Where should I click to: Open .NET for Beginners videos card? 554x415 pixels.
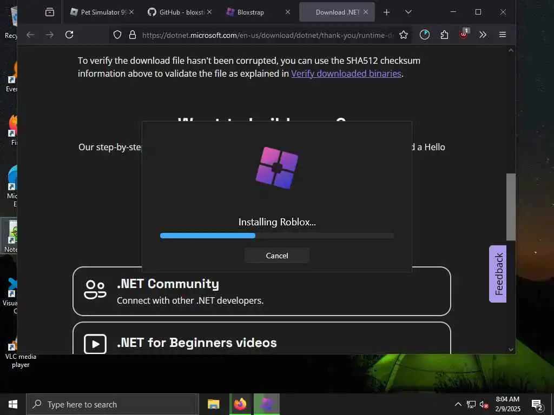262,338
